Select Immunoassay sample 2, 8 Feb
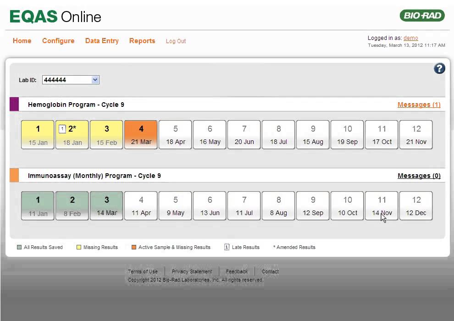Screen dimensions: 454x321 (x=72, y=206)
